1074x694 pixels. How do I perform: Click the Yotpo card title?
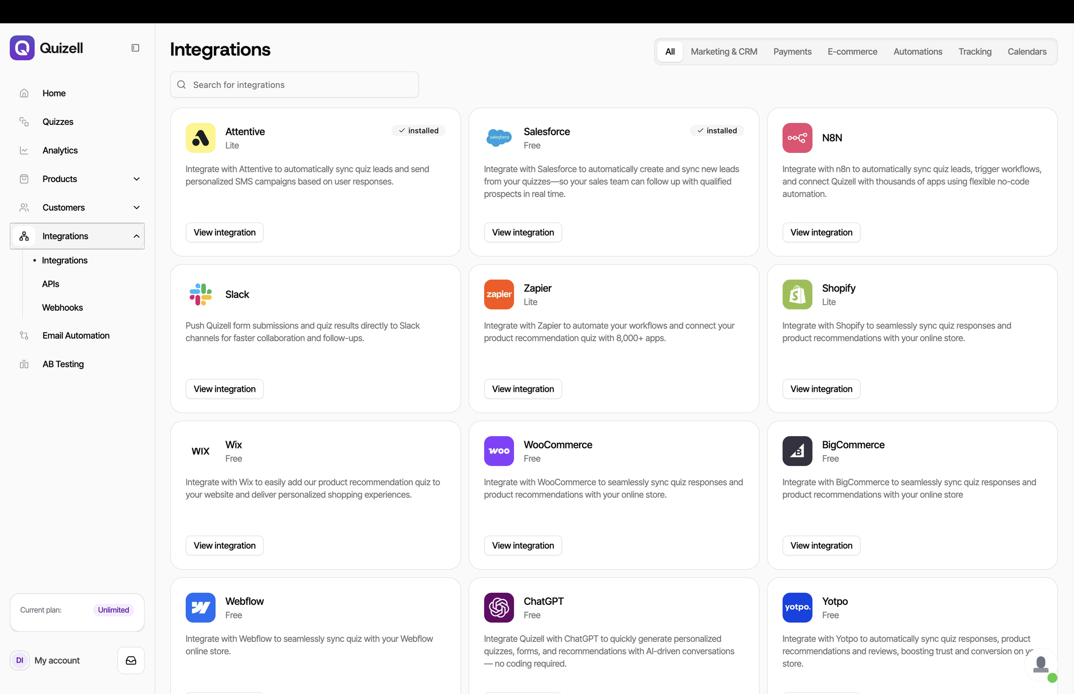835,601
